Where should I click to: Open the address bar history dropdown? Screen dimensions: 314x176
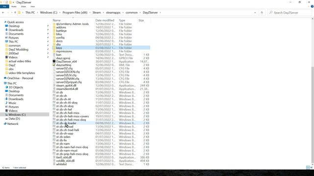point(255,13)
